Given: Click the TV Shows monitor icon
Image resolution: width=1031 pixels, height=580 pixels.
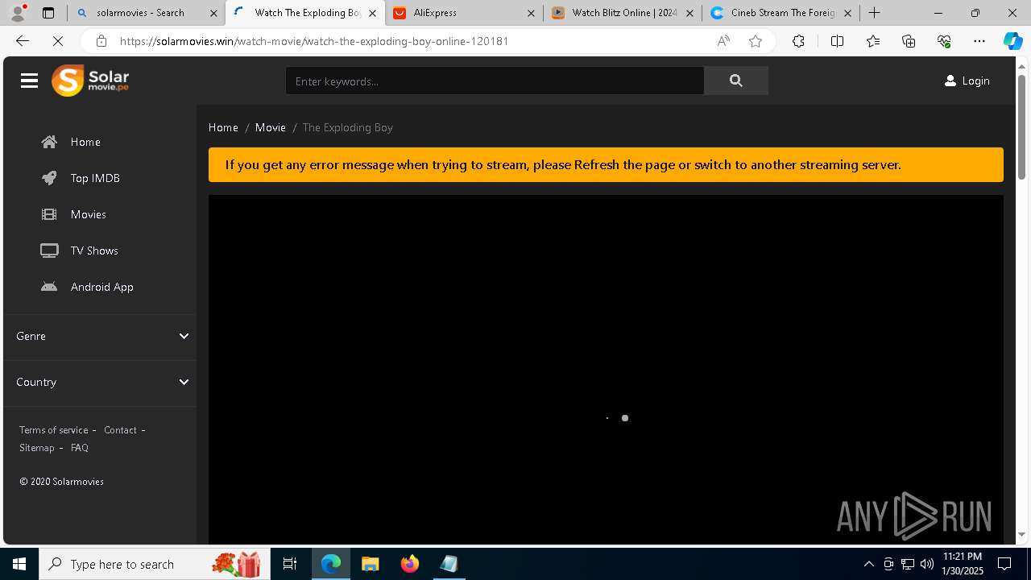Looking at the screenshot, I should coord(49,251).
